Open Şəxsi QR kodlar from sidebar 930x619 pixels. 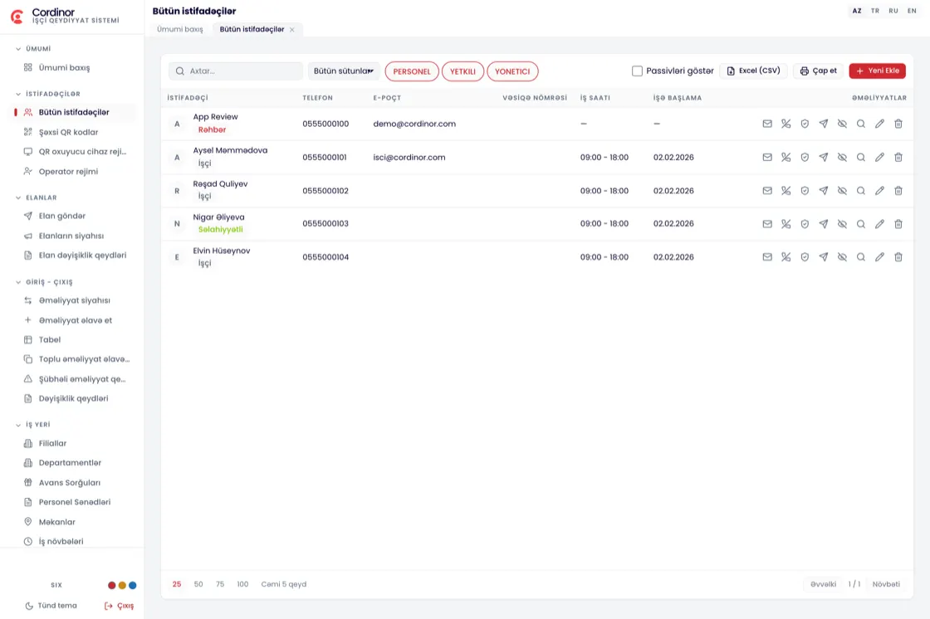click(x=68, y=132)
